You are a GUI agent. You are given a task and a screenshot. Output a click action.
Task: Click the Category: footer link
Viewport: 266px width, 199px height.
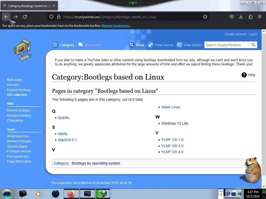[61, 163]
